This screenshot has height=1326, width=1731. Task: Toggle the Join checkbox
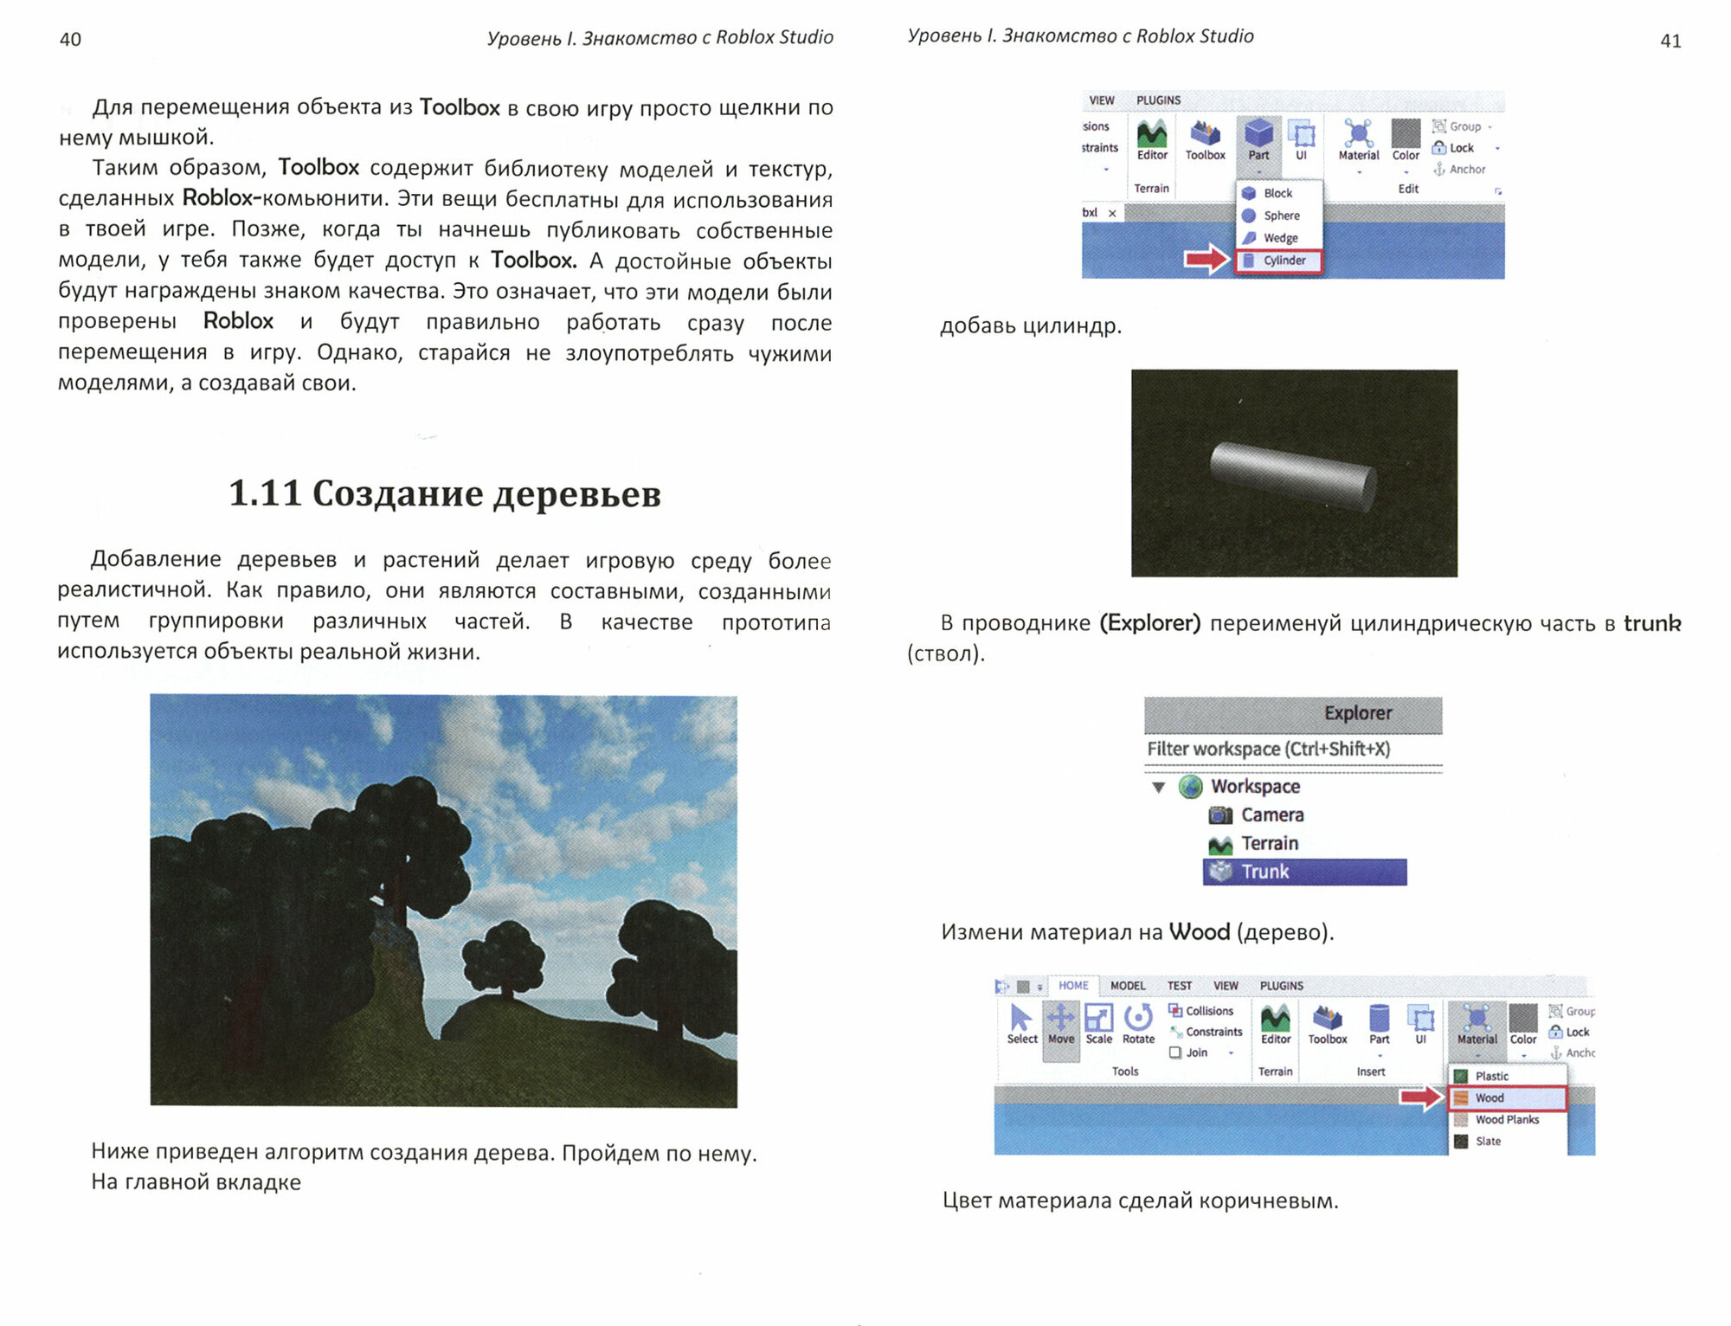1175,1052
